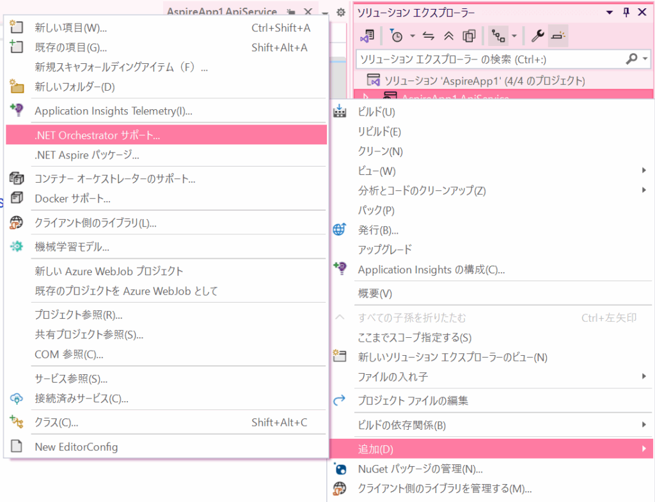The width and height of the screenshot is (655, 502).
Task: Expand the ビュー(W) submenu
Action: 491,171
